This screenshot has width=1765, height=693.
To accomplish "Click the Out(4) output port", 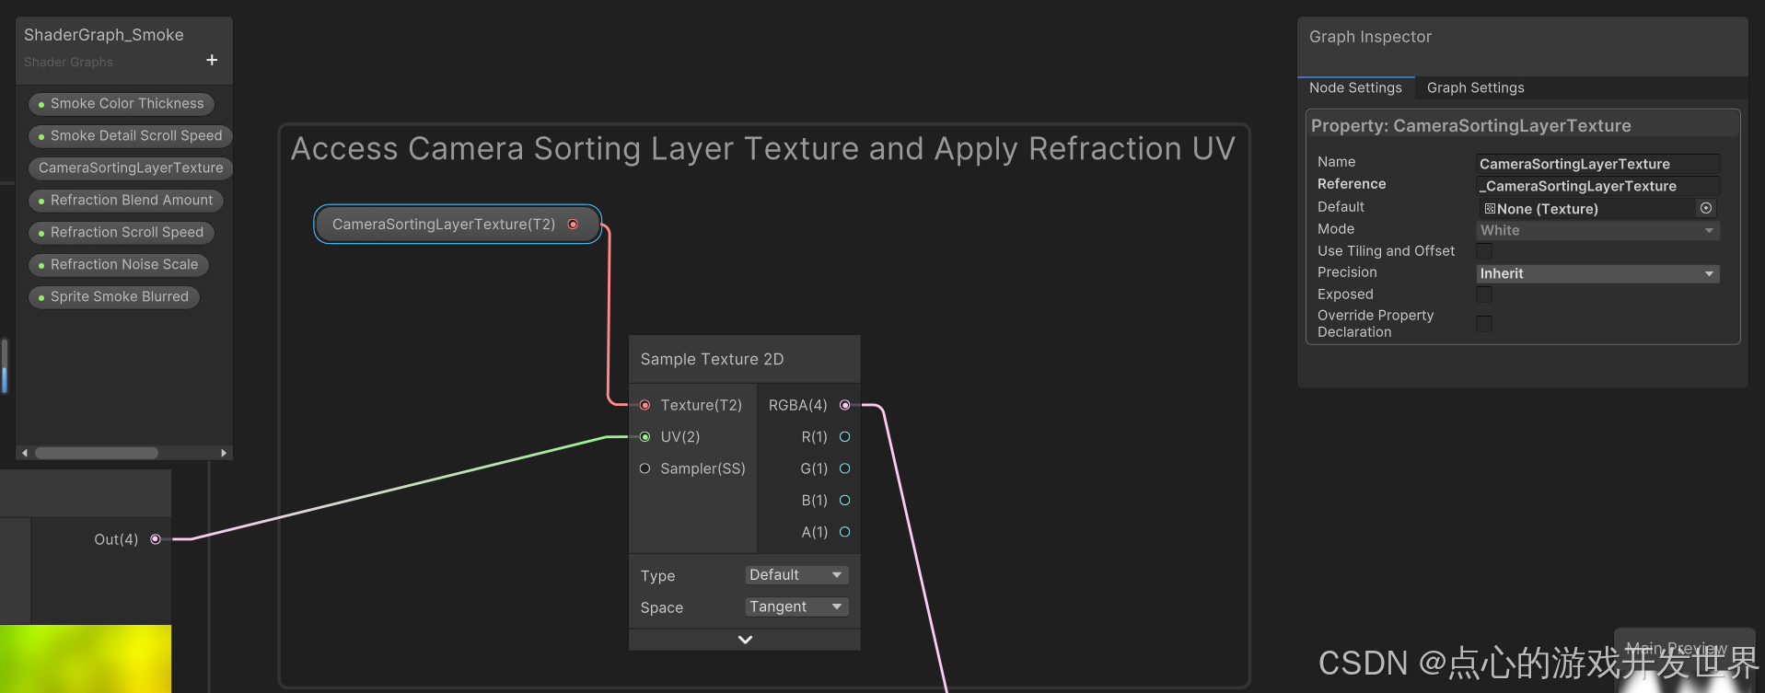I will click(x=156, y=539).
